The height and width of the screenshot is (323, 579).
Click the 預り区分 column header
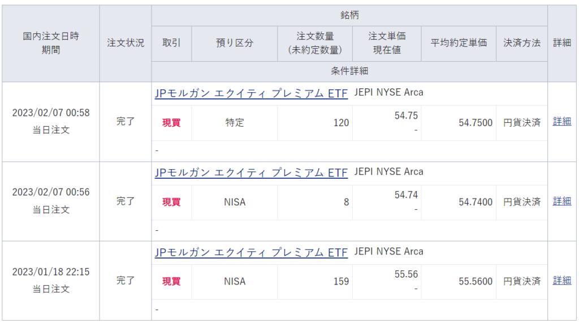(x=235, y=43)
